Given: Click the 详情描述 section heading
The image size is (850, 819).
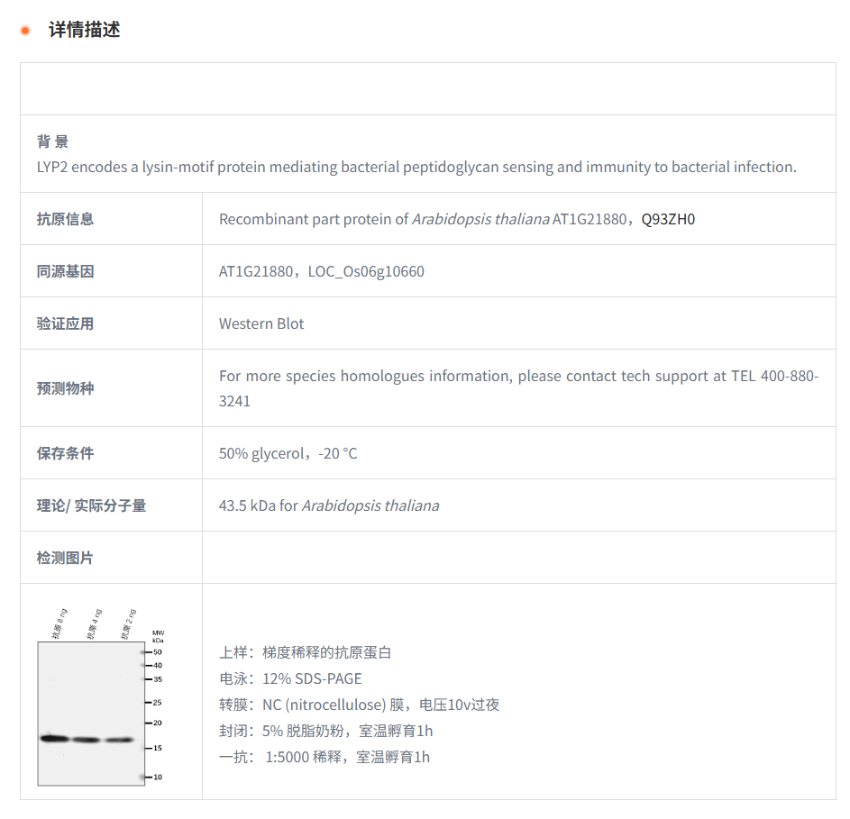Looking at the screenshot, I should point(84,30).
